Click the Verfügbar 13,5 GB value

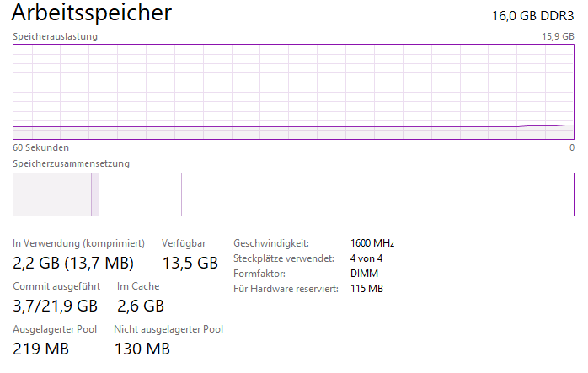tap(190, 263)
